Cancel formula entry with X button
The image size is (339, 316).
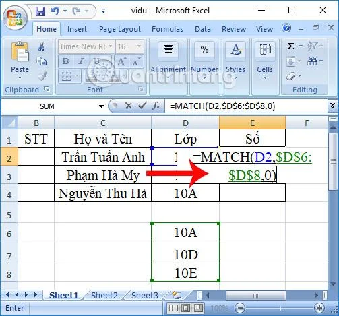(129, 106)
